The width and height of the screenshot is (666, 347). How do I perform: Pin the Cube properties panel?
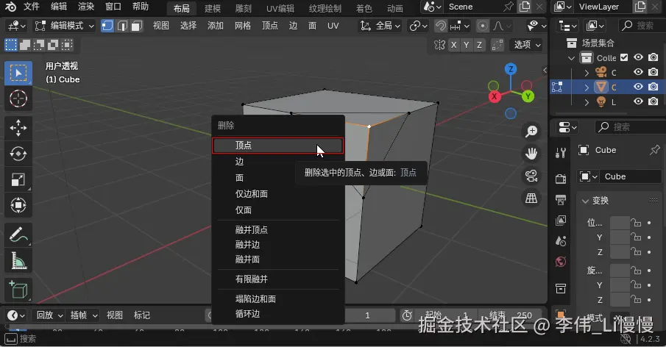654,150
